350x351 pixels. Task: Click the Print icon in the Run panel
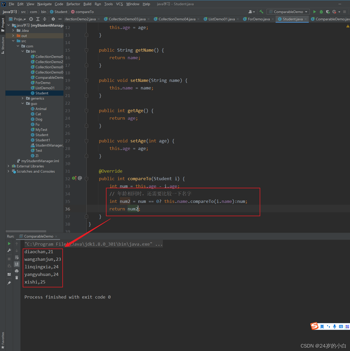coord(17,271)
